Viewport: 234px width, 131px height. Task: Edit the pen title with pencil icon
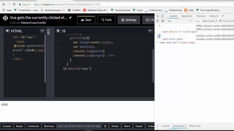point(70,18)
